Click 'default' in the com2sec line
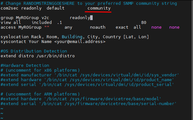The width and height of the screenshot is (193, 120). pos(56,8)
